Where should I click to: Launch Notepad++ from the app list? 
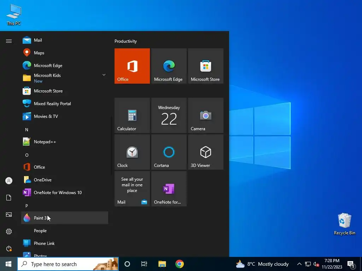65,142
